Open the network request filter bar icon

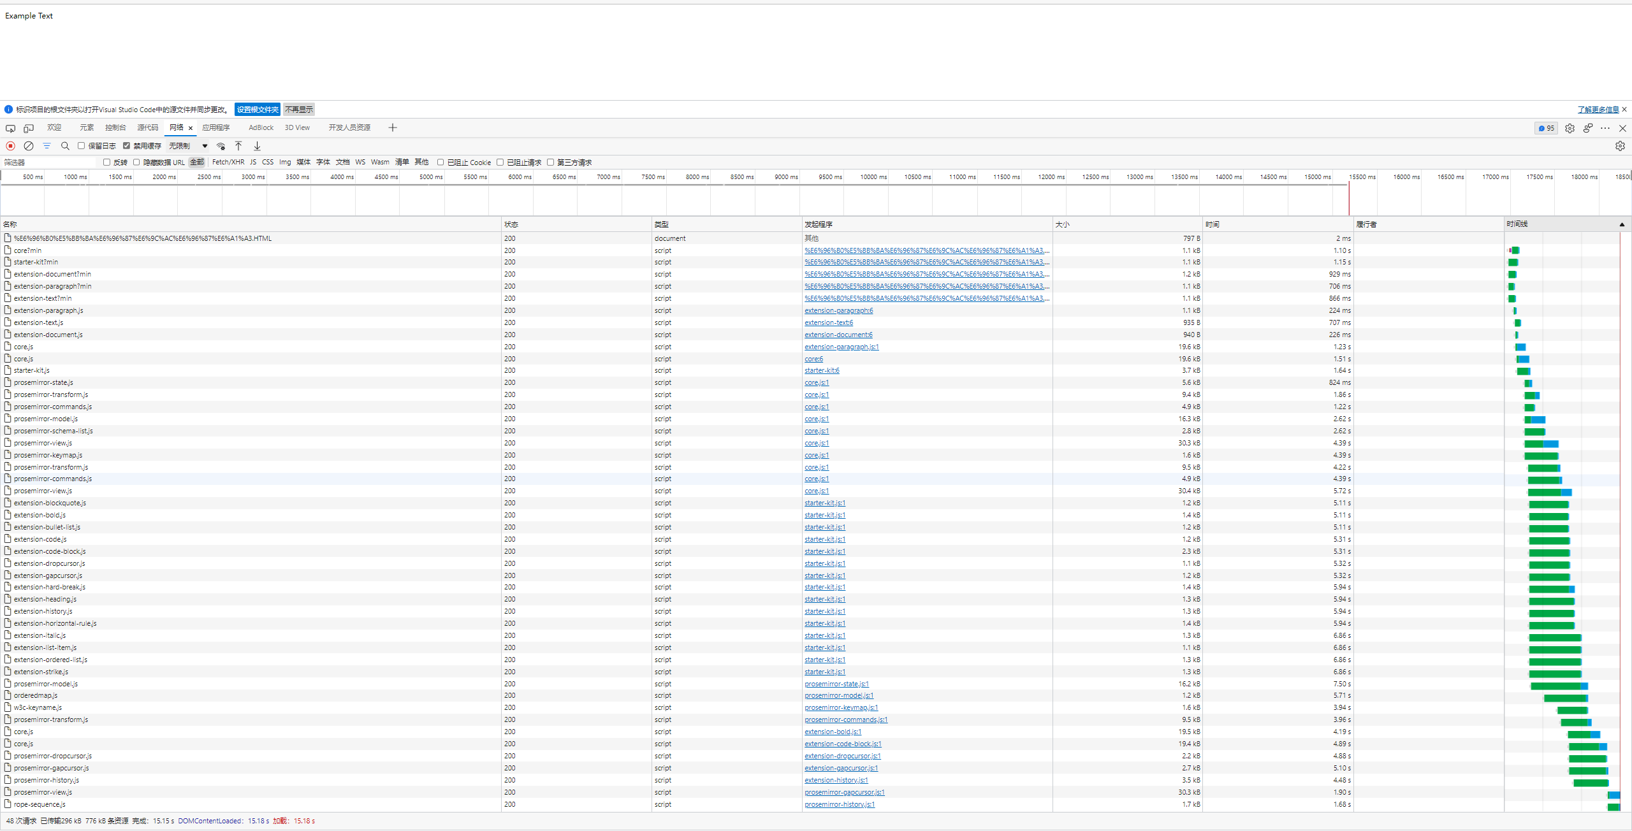(47, 146)
